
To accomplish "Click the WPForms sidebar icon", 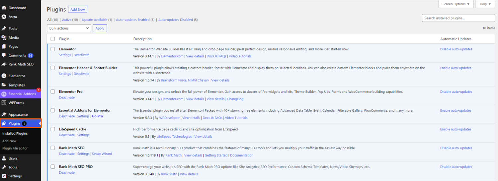I will 4,103.
